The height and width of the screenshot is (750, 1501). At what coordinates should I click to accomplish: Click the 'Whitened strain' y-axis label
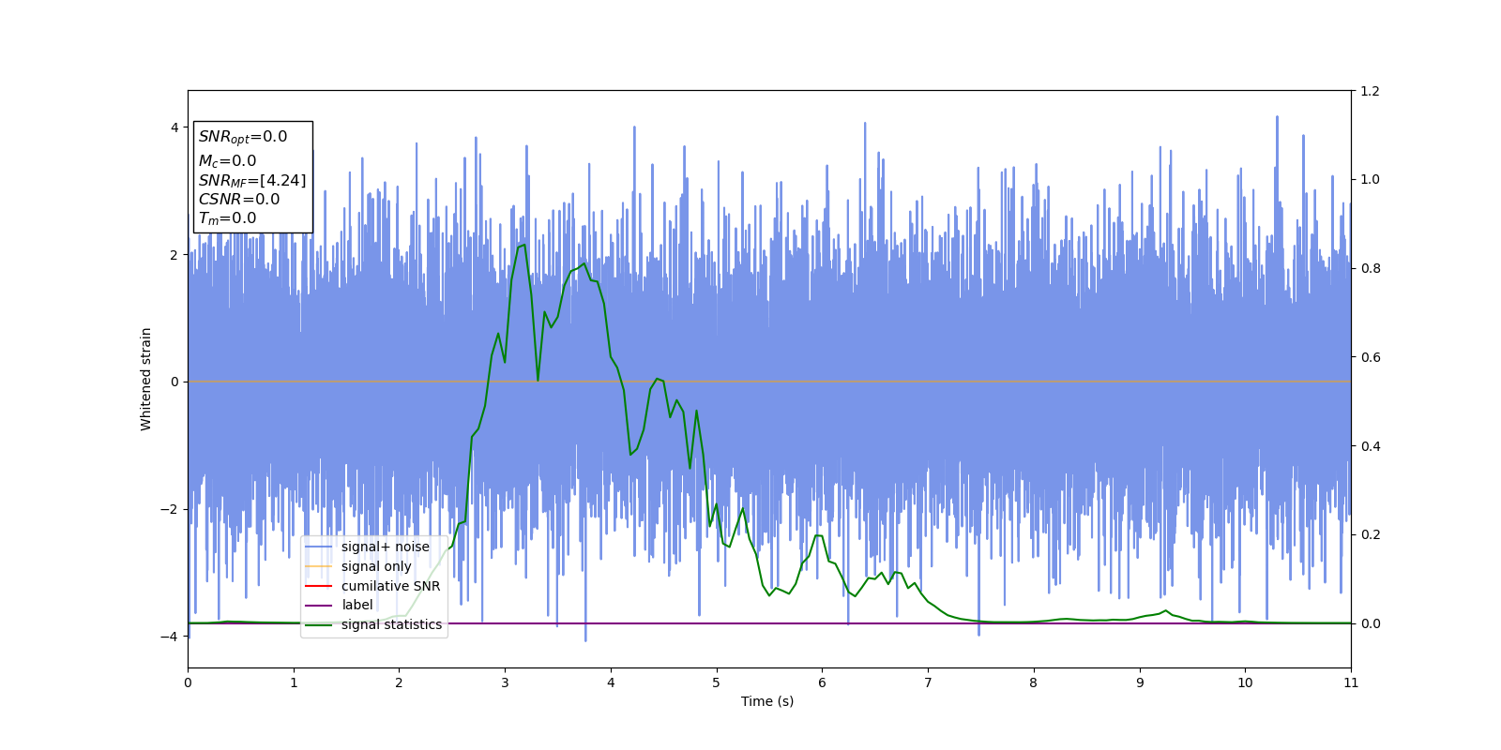(x=146, y=379)
